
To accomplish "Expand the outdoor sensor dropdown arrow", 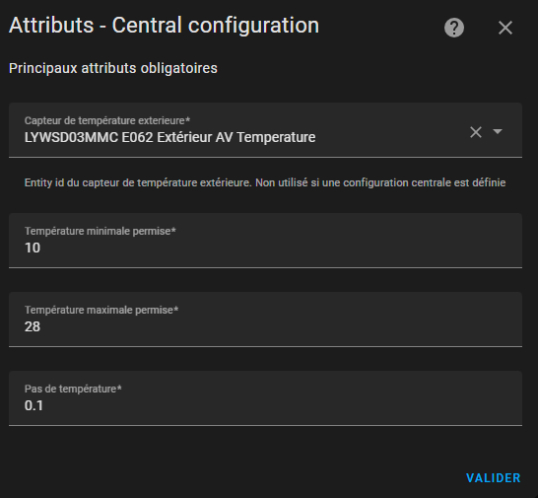I will (498, 131).
